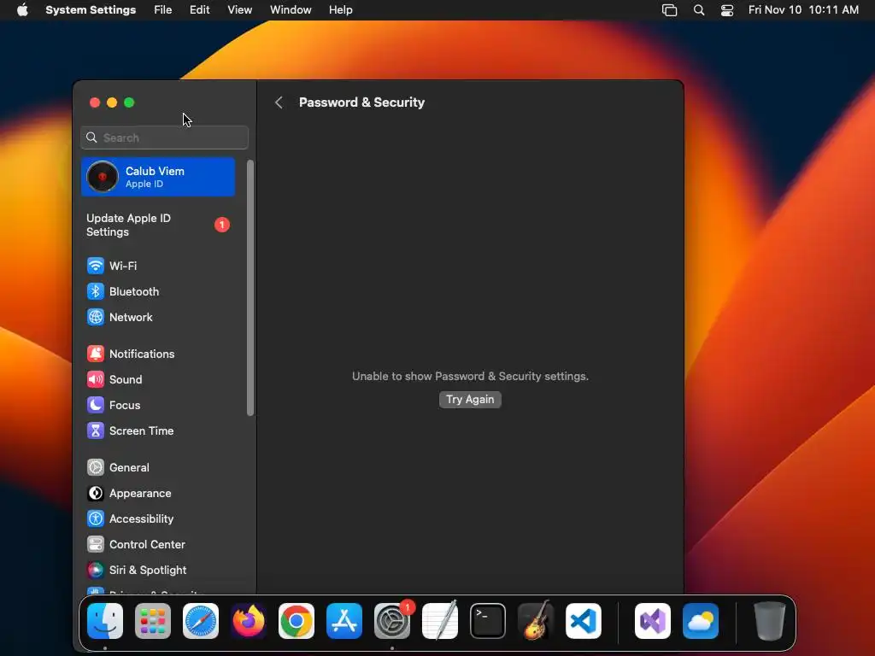Open Finder from the Dock

click(105, 621)
